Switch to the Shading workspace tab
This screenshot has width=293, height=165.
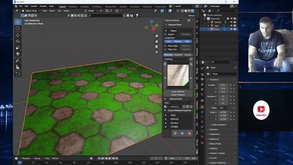coord(123,7)
